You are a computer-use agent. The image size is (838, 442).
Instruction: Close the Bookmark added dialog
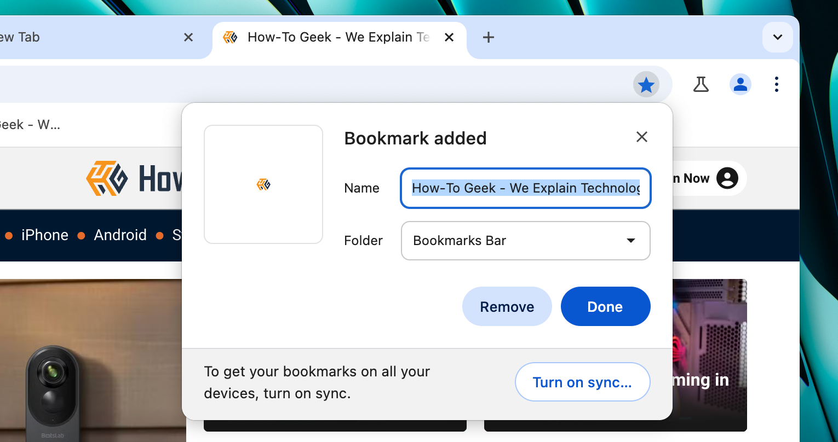click(x=641, y=137)
